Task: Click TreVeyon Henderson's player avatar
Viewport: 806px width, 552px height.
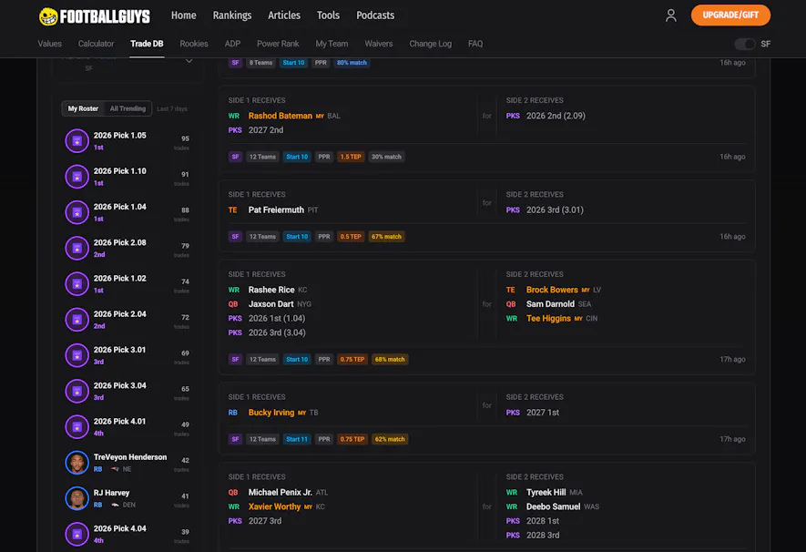Action: point(77,462)
